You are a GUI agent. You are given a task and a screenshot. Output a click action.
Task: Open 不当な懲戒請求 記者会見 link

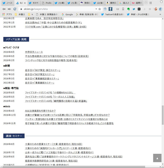[x=57, y=56]
